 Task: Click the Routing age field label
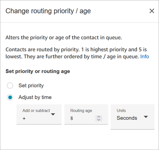click(81, 110)
